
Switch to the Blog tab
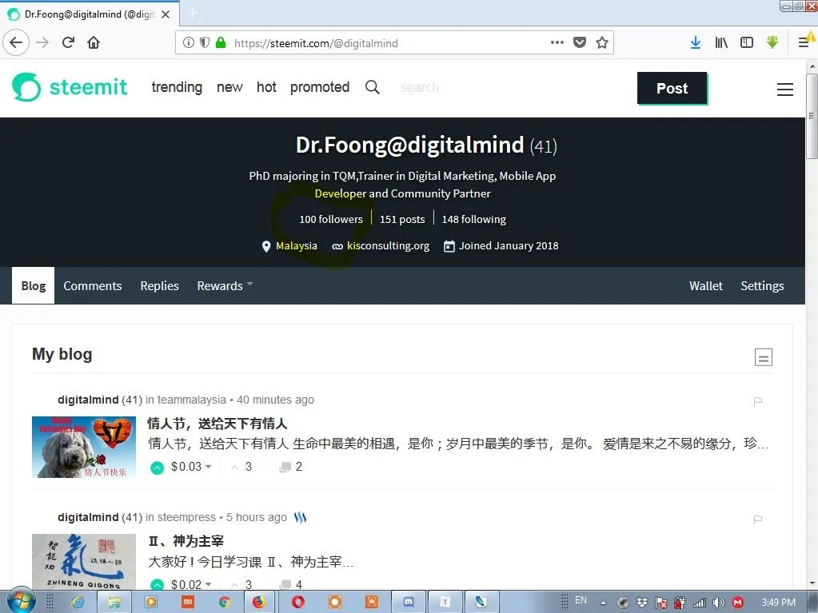(34, 285)
